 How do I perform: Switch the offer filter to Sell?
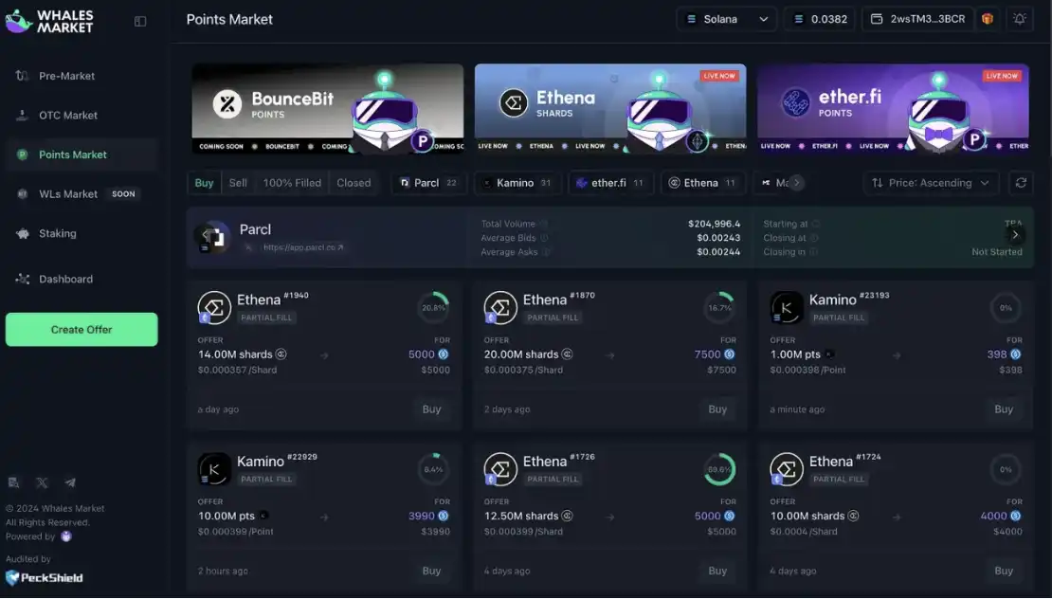(x=238, y=183)
